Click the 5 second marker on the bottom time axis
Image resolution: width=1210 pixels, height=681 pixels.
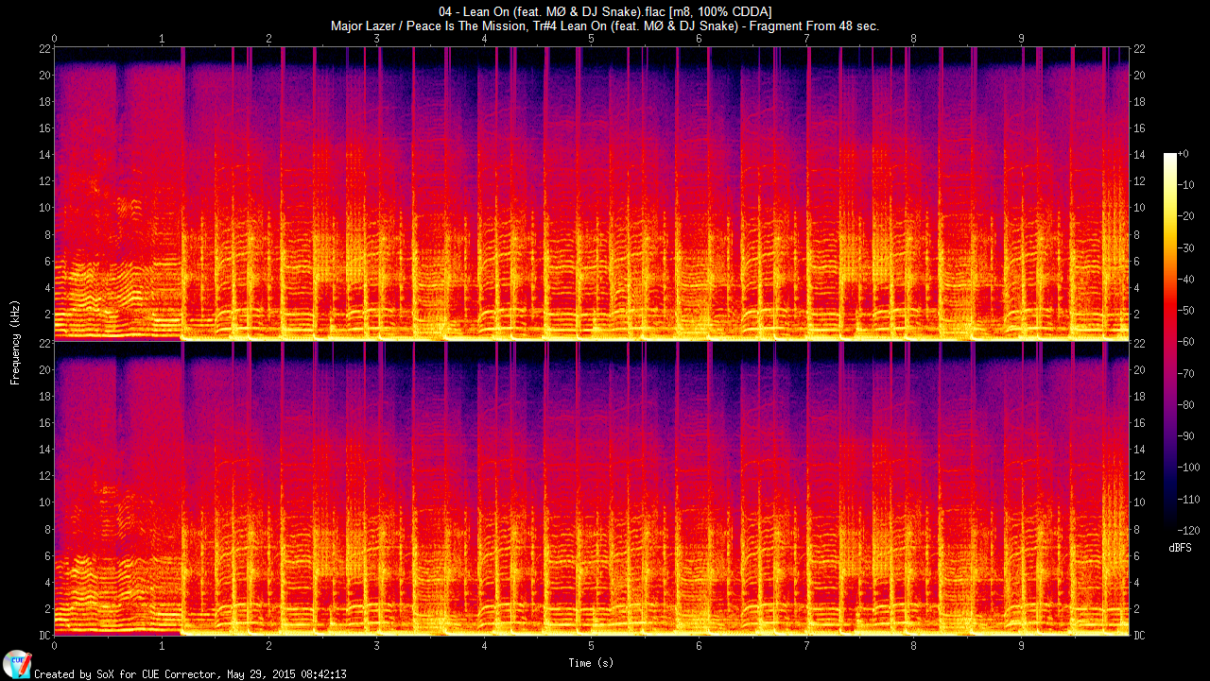click(591, 645)
